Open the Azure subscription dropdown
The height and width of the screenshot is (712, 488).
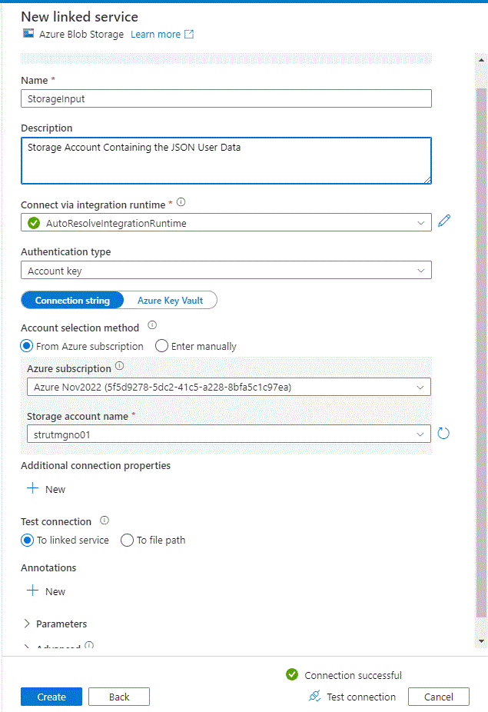tap(229, 388)
